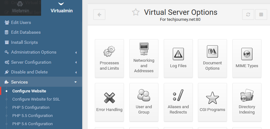Click the CGI Programs label

[x=212, y=109]
